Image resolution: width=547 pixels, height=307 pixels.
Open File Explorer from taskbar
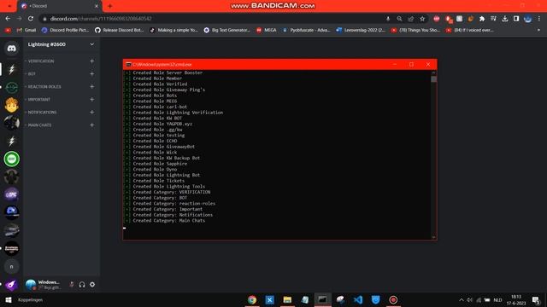[x=287, y=299]
